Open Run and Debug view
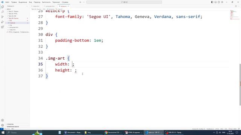 [x=3, y=22]
